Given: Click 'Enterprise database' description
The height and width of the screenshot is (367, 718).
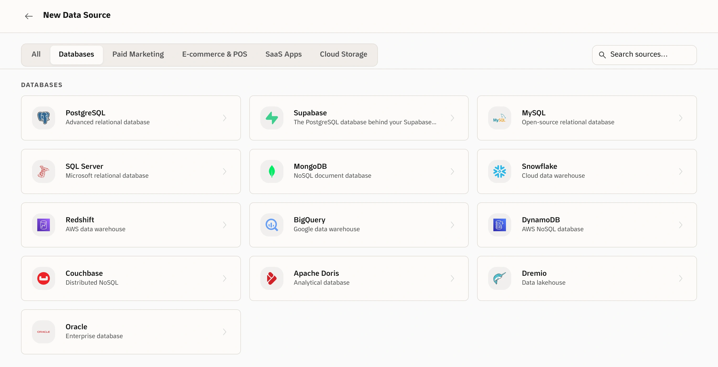Looking at the screenshot, I should [x=94, y=336].
